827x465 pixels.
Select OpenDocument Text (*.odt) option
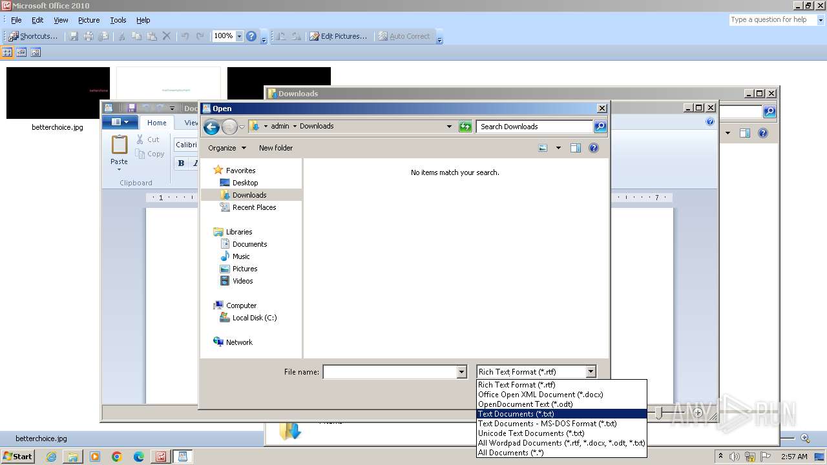tap(561, 404)
